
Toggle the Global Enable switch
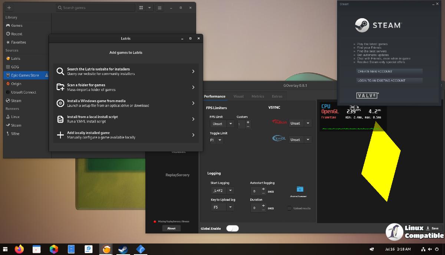(232, 228)
